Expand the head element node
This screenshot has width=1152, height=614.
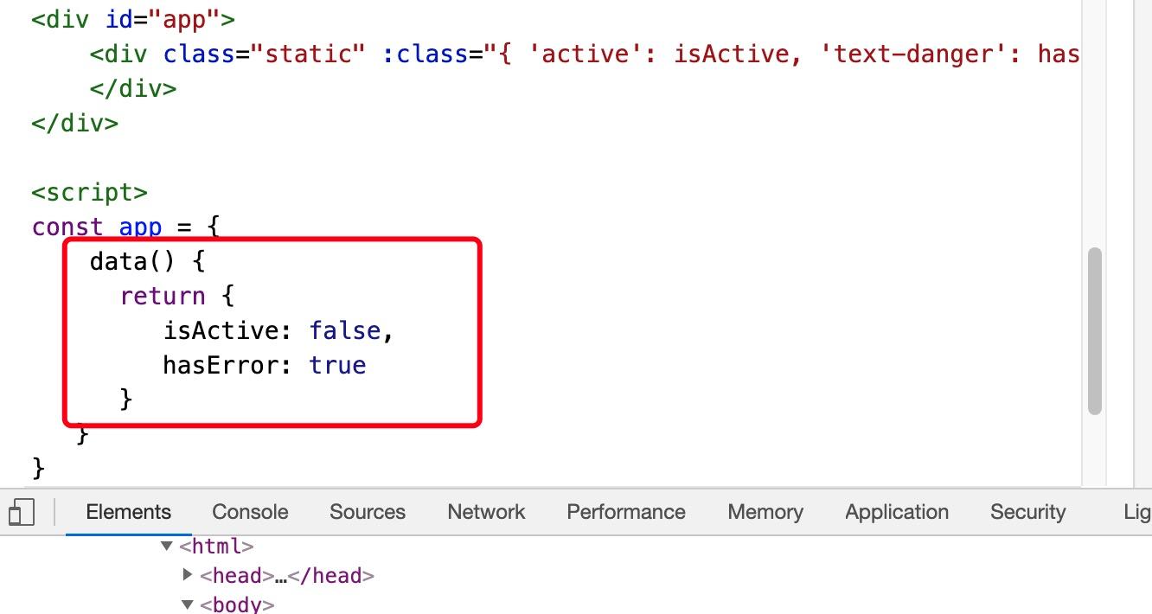tap(188, 574)
